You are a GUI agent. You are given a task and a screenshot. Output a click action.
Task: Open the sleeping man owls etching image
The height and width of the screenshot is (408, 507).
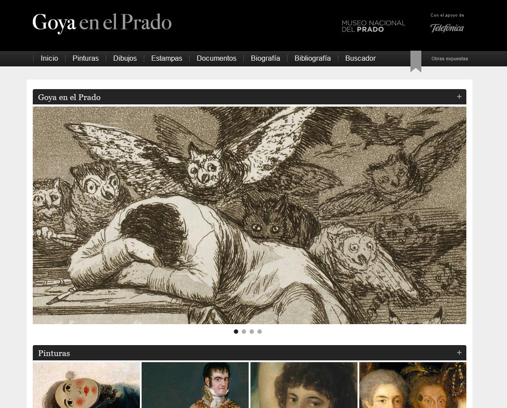coord(249,215)
